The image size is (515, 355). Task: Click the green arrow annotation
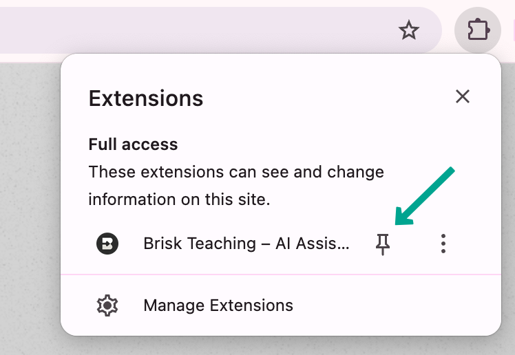[x=425, y=195]
